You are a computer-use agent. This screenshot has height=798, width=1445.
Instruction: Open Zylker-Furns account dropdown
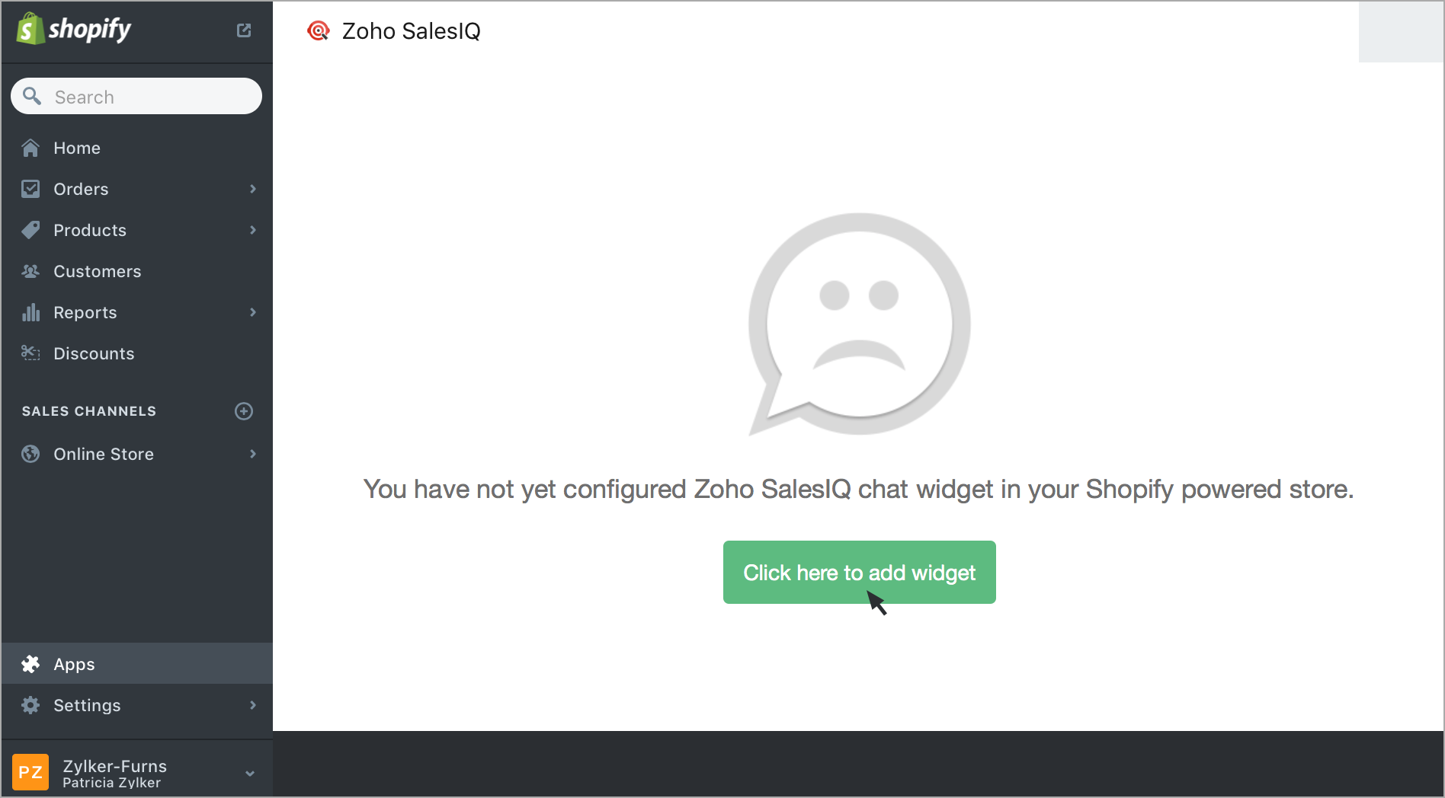point(250,774)
